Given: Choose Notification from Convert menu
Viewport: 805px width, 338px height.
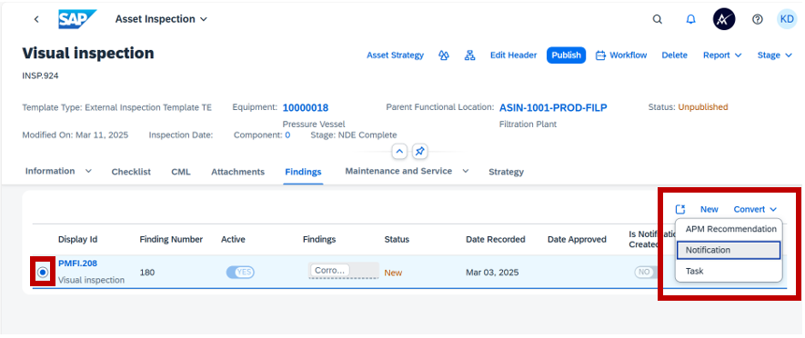Looking at the screenshot, I should coord(729,250).
